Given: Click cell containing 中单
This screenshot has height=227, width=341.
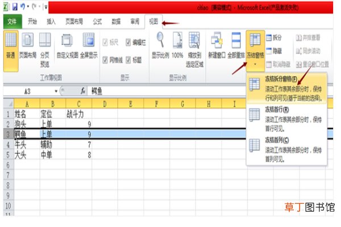Looking at the screenshot, I should 53,155.
